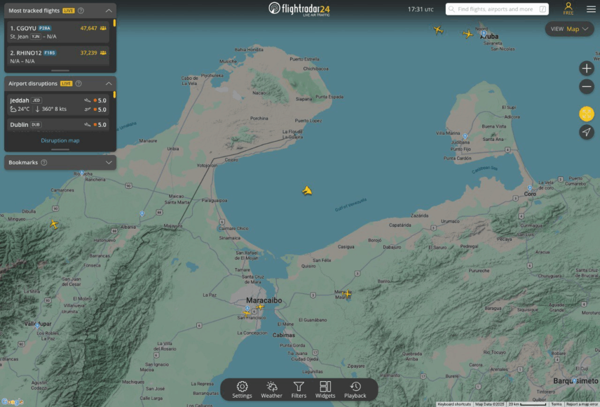600x407 pixels.
Task: Click the flightradar24 logo
Action: coord(299,9)
